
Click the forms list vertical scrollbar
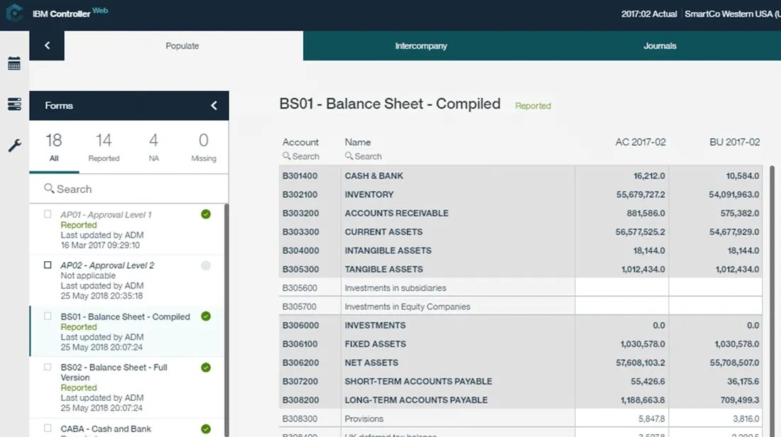[x=226, y=319]
